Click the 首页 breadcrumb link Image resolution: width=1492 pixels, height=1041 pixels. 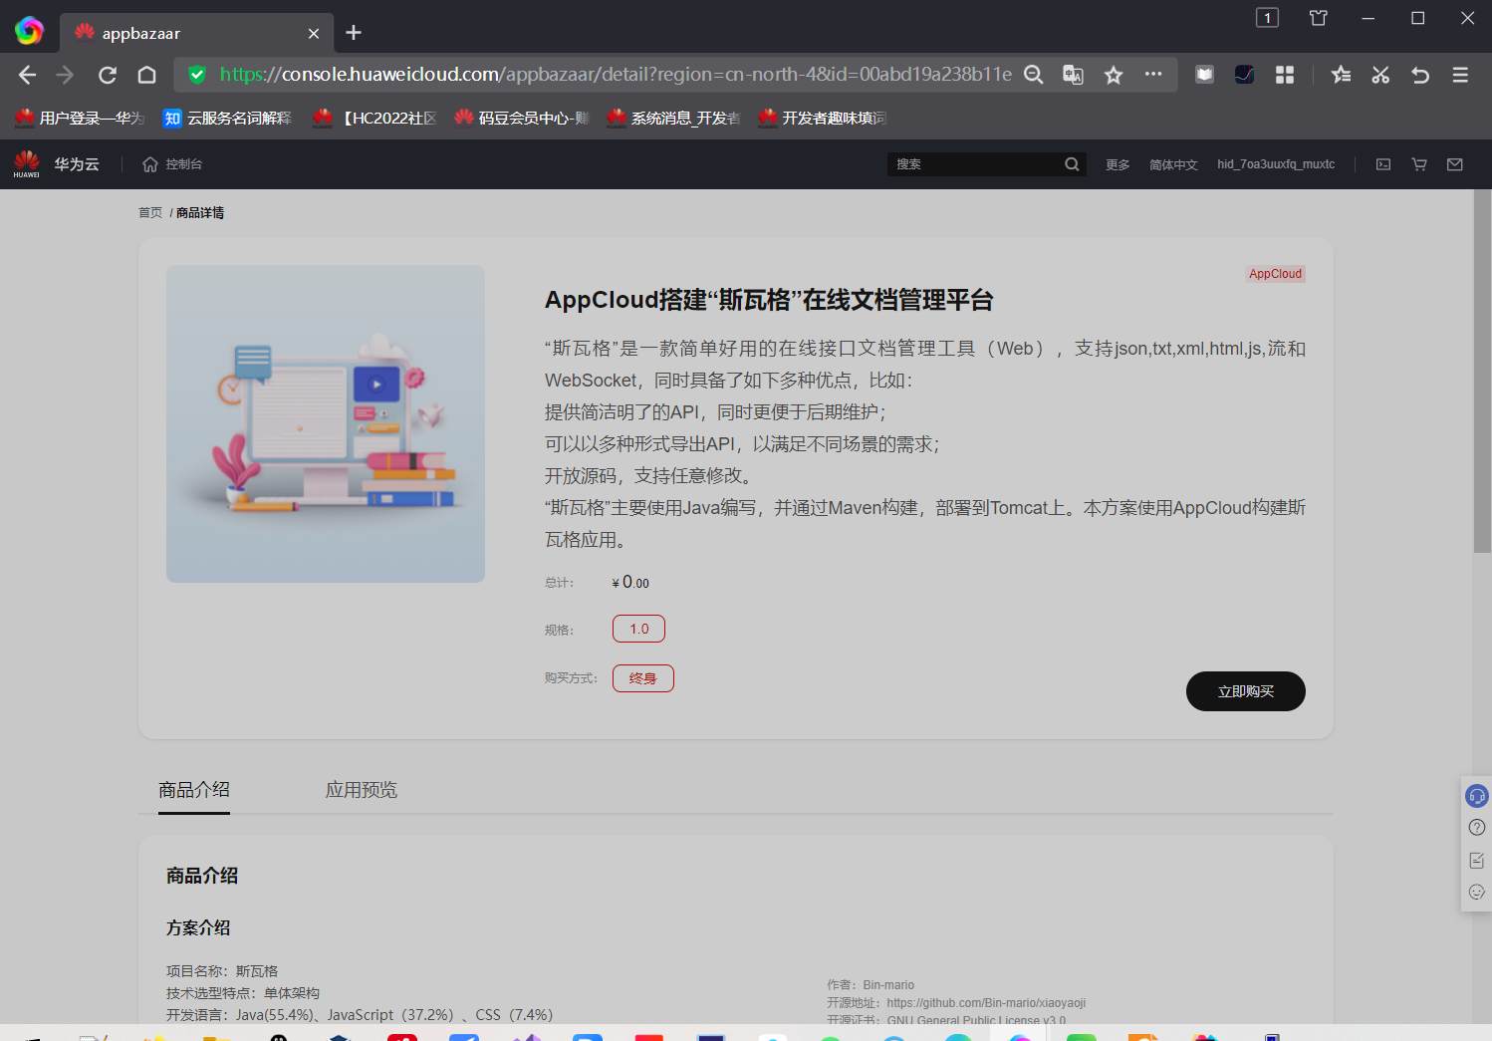150,213
